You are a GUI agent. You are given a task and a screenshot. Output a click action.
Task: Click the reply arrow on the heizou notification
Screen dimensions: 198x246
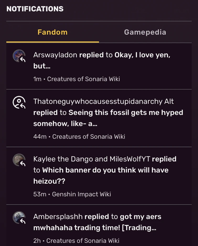pyautogui.click(x=23, y=163)
